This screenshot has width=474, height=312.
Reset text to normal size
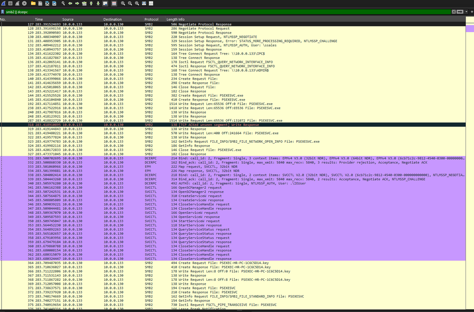(x=137, y=3)
